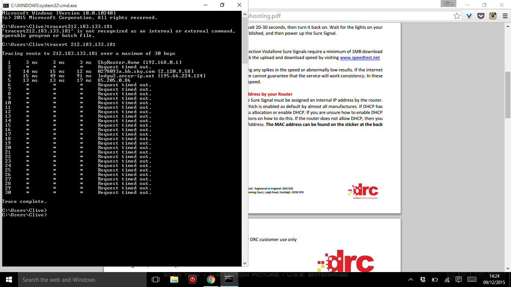Click hop 30 'Request timed out.' line
The width and height of the screenshot is (511, 287).
coord(78,192)
